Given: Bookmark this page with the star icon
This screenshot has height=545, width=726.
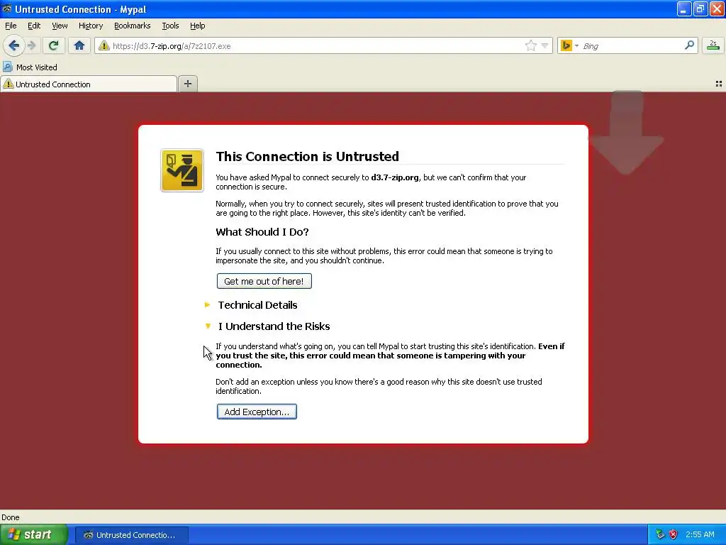Looking at the screenshot, I should pyautogui.click(x=530, y=45).
